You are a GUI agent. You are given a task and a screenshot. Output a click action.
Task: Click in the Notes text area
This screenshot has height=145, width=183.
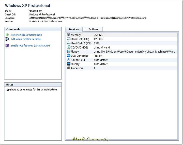(x=33, y=114)
